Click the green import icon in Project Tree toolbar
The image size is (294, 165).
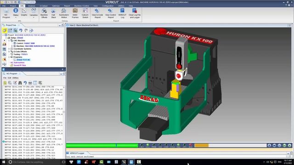[x=15, y=30]
